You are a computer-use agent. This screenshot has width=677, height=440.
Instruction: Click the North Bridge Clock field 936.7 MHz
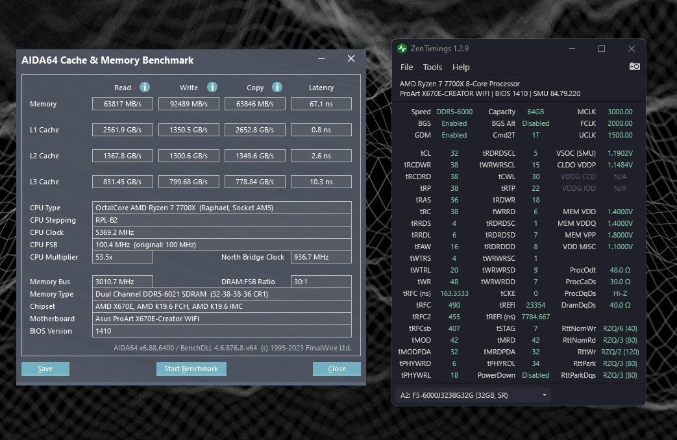321,257
